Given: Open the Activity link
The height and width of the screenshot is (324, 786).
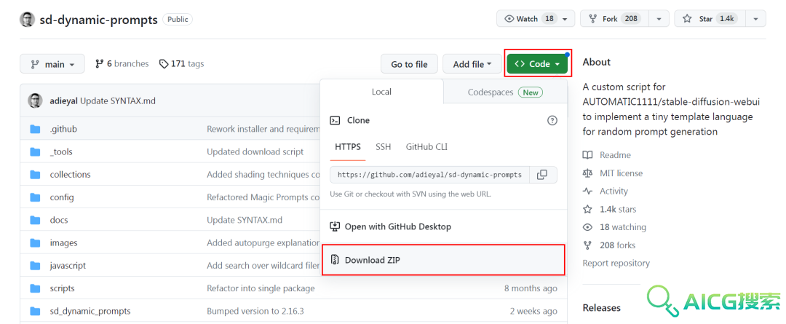Looking at the screenshot, I should (x=605, y=191).
